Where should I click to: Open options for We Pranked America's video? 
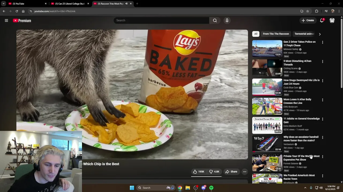[x=323, y=176]
